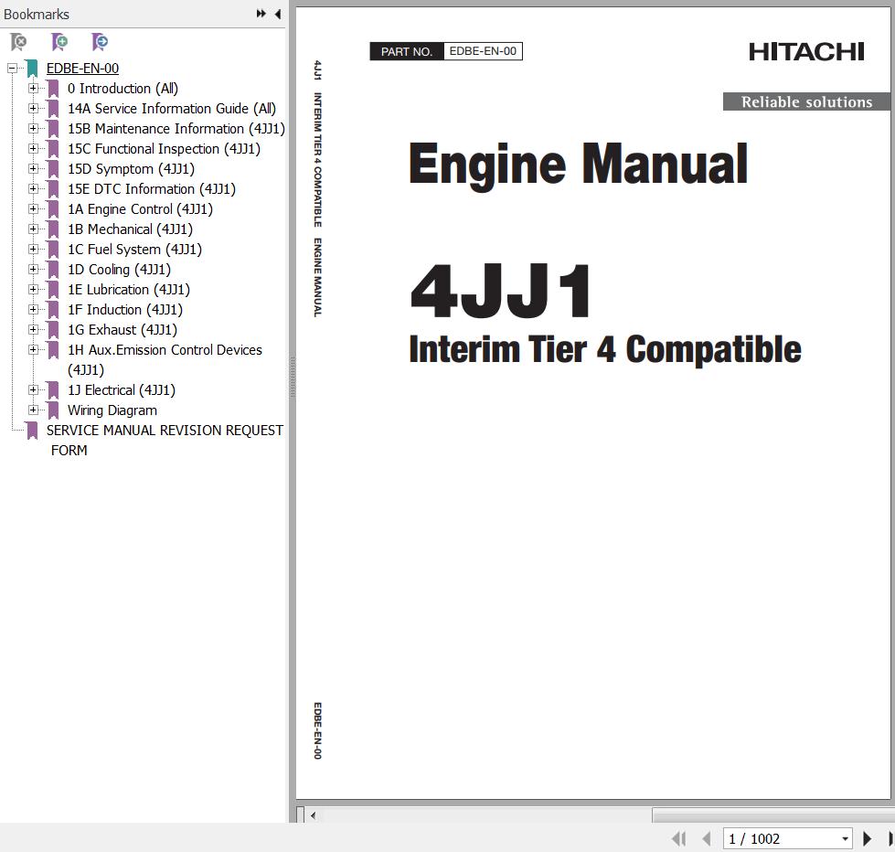Select the 1F Induction (4JJ1) bookmark
This screenshot has height=852, width=895.
(x=125, y=309)
